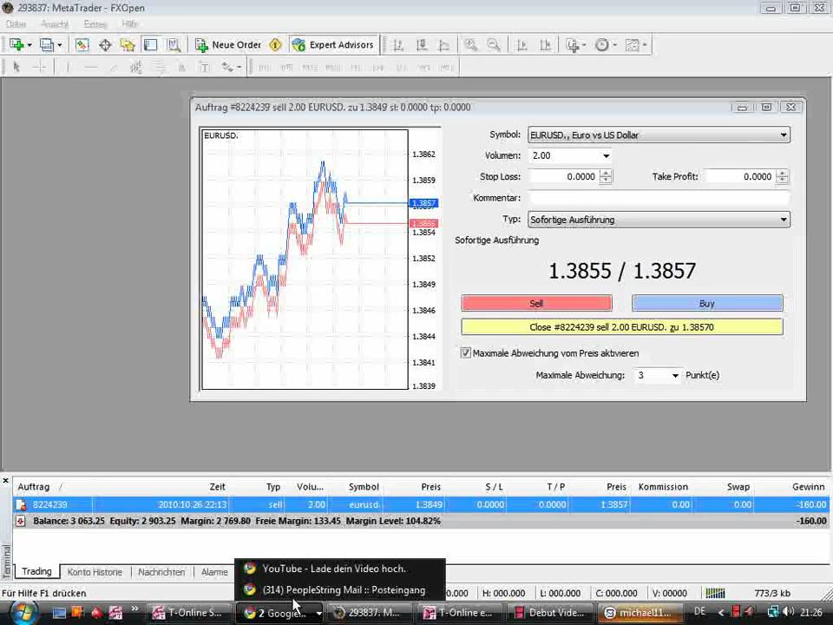Open the templates icon
The height and width of the screenshot is (625, 833).
click(x=632, y=45)
